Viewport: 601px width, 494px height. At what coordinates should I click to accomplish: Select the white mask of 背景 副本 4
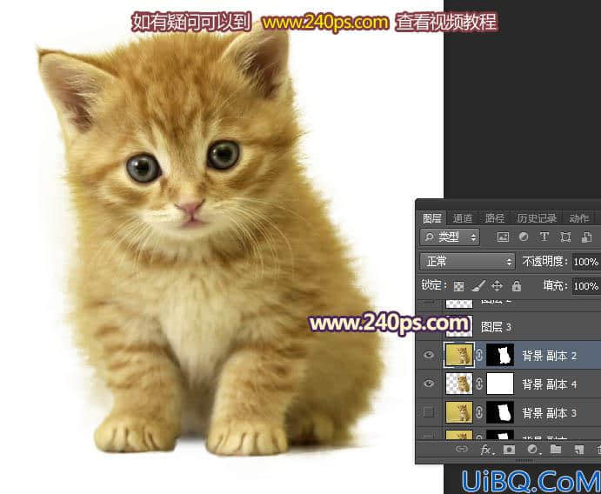point(500,384)
